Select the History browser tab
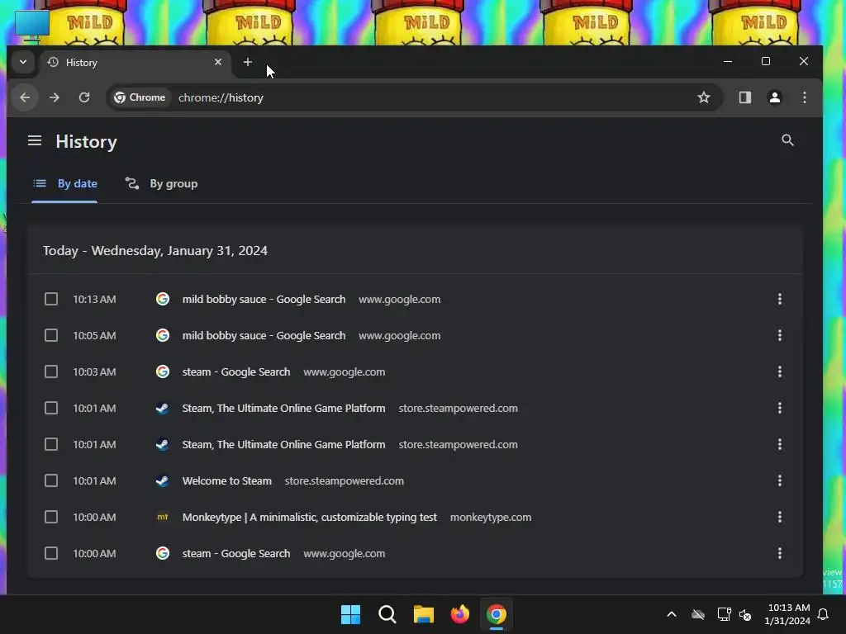Viewport: 846px width, 634px height. [x=135, y=63]
